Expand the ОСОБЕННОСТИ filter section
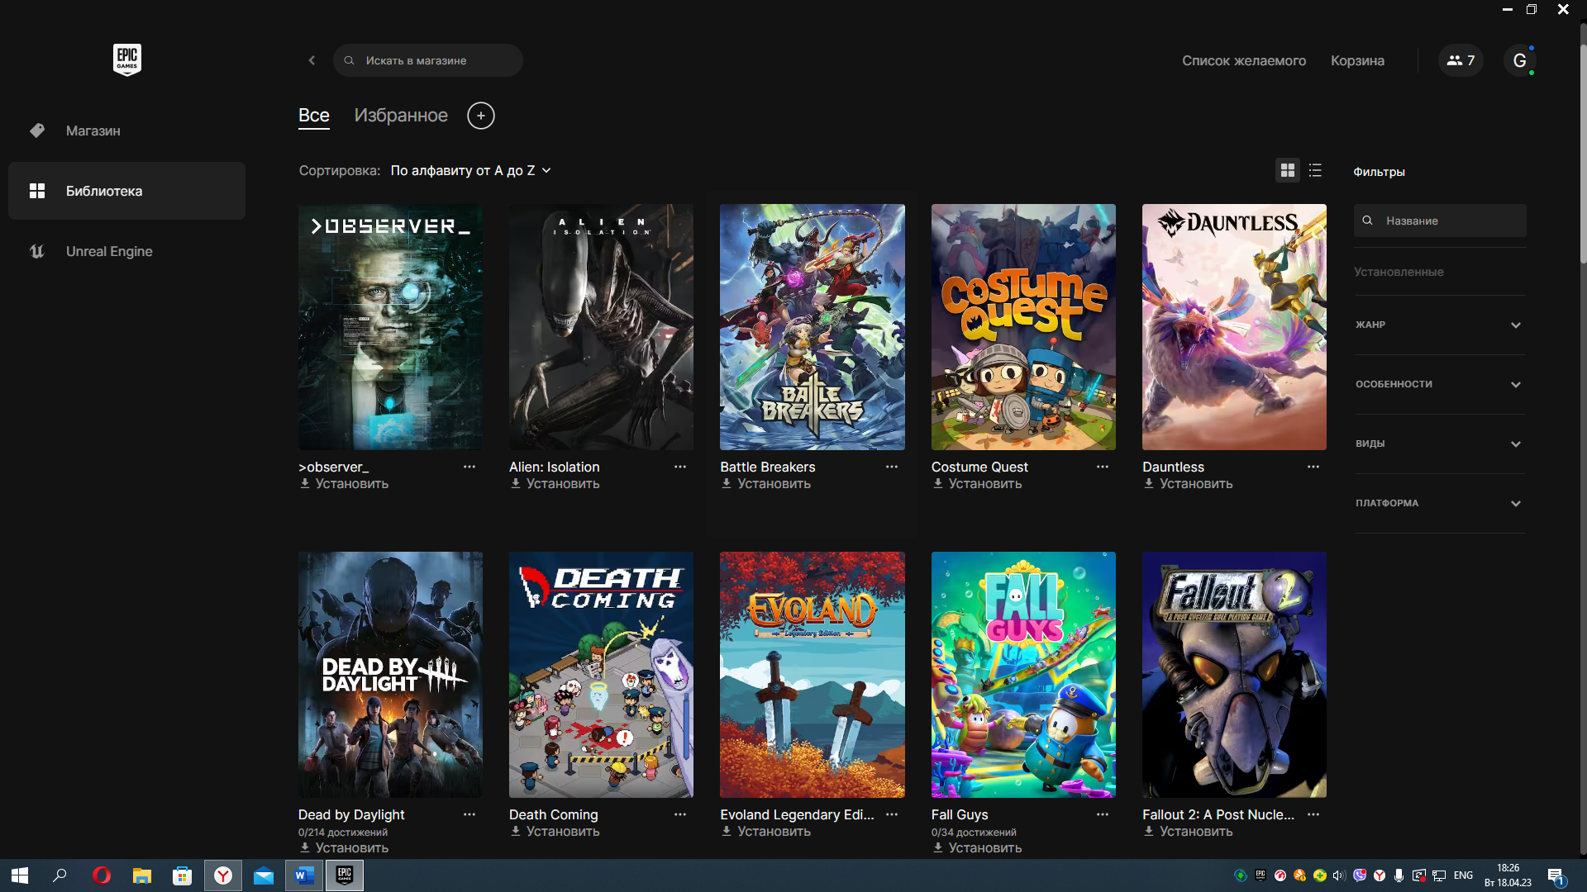The width and height of the screenshot is (1587, 892). click(x=1437, y=383)
